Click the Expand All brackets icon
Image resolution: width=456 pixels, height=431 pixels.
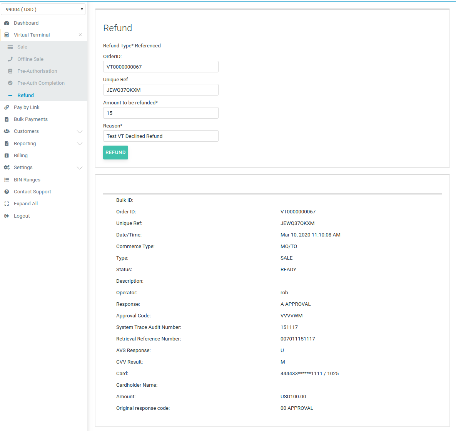click(7, 204)
